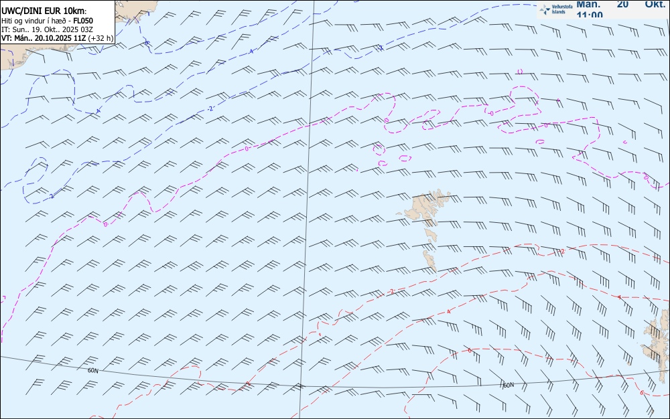The width and height of the screenshot is (670, 419).
Task: Click the 'Hiti og vindur í hæð - FL050' label
Action: coord(47,21)
